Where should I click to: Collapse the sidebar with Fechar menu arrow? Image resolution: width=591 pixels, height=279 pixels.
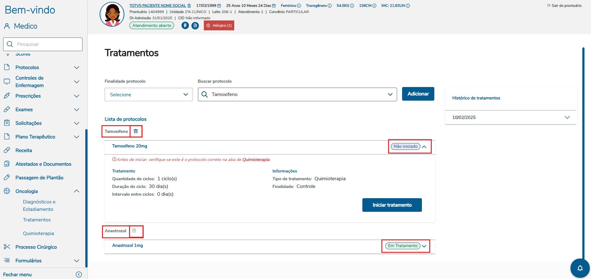point(79,275)
